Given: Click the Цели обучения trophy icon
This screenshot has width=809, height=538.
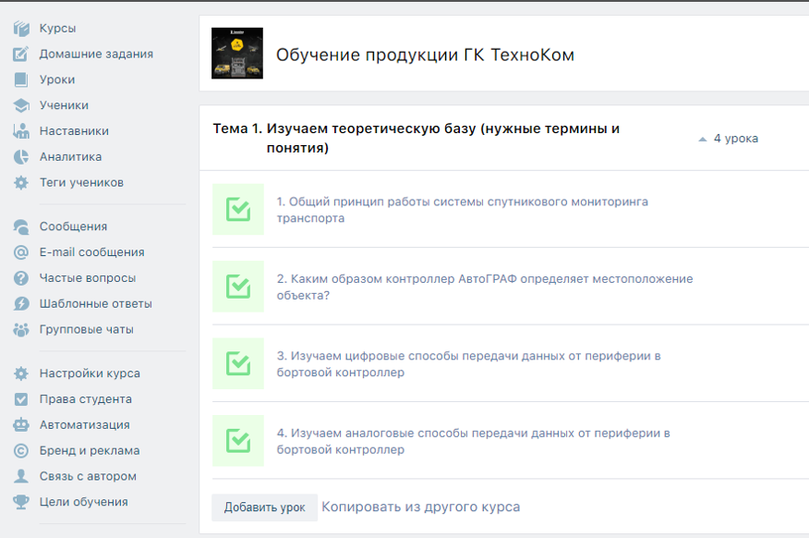Looking at the screenshot, I should point(21,502).
